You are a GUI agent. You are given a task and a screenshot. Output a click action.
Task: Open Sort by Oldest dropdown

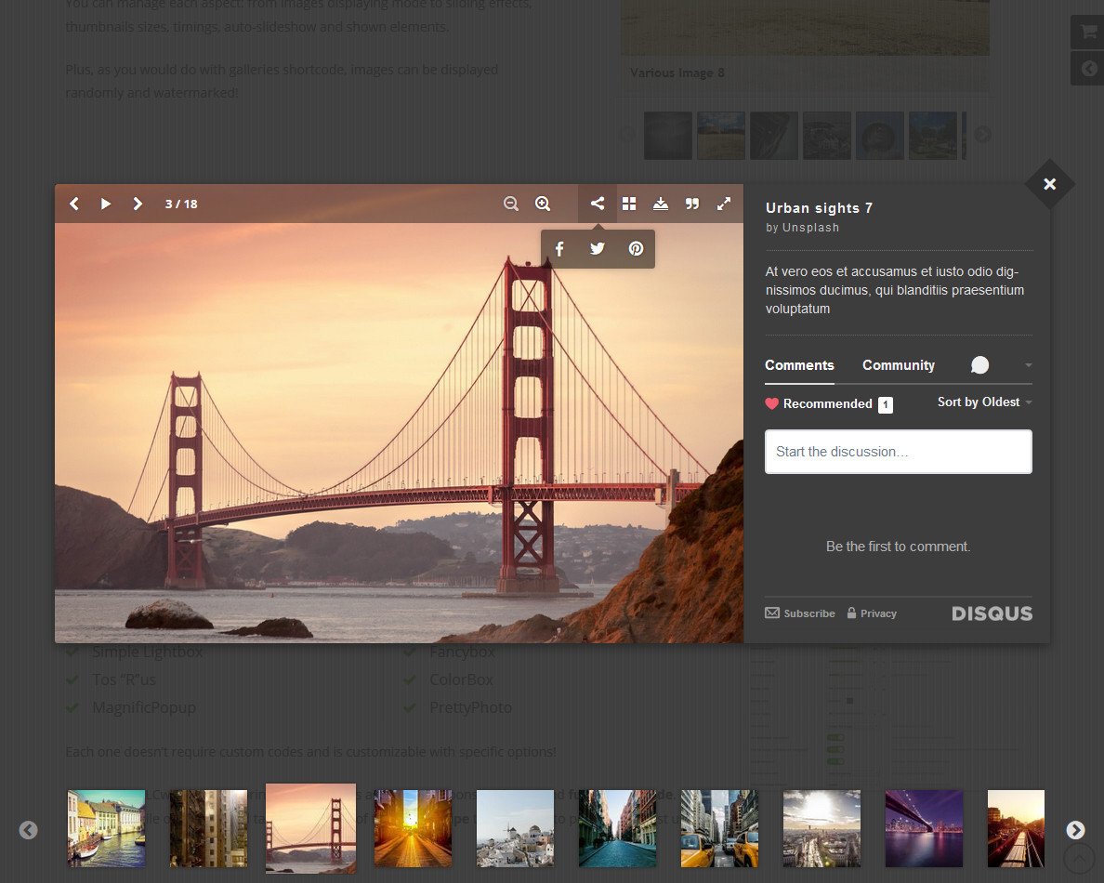pyautogui.click(x=984, y=402)
